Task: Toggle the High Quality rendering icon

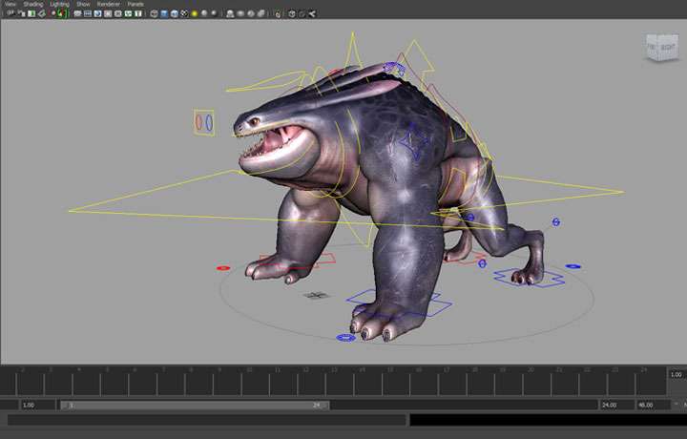Action: [x=214, y=13]
